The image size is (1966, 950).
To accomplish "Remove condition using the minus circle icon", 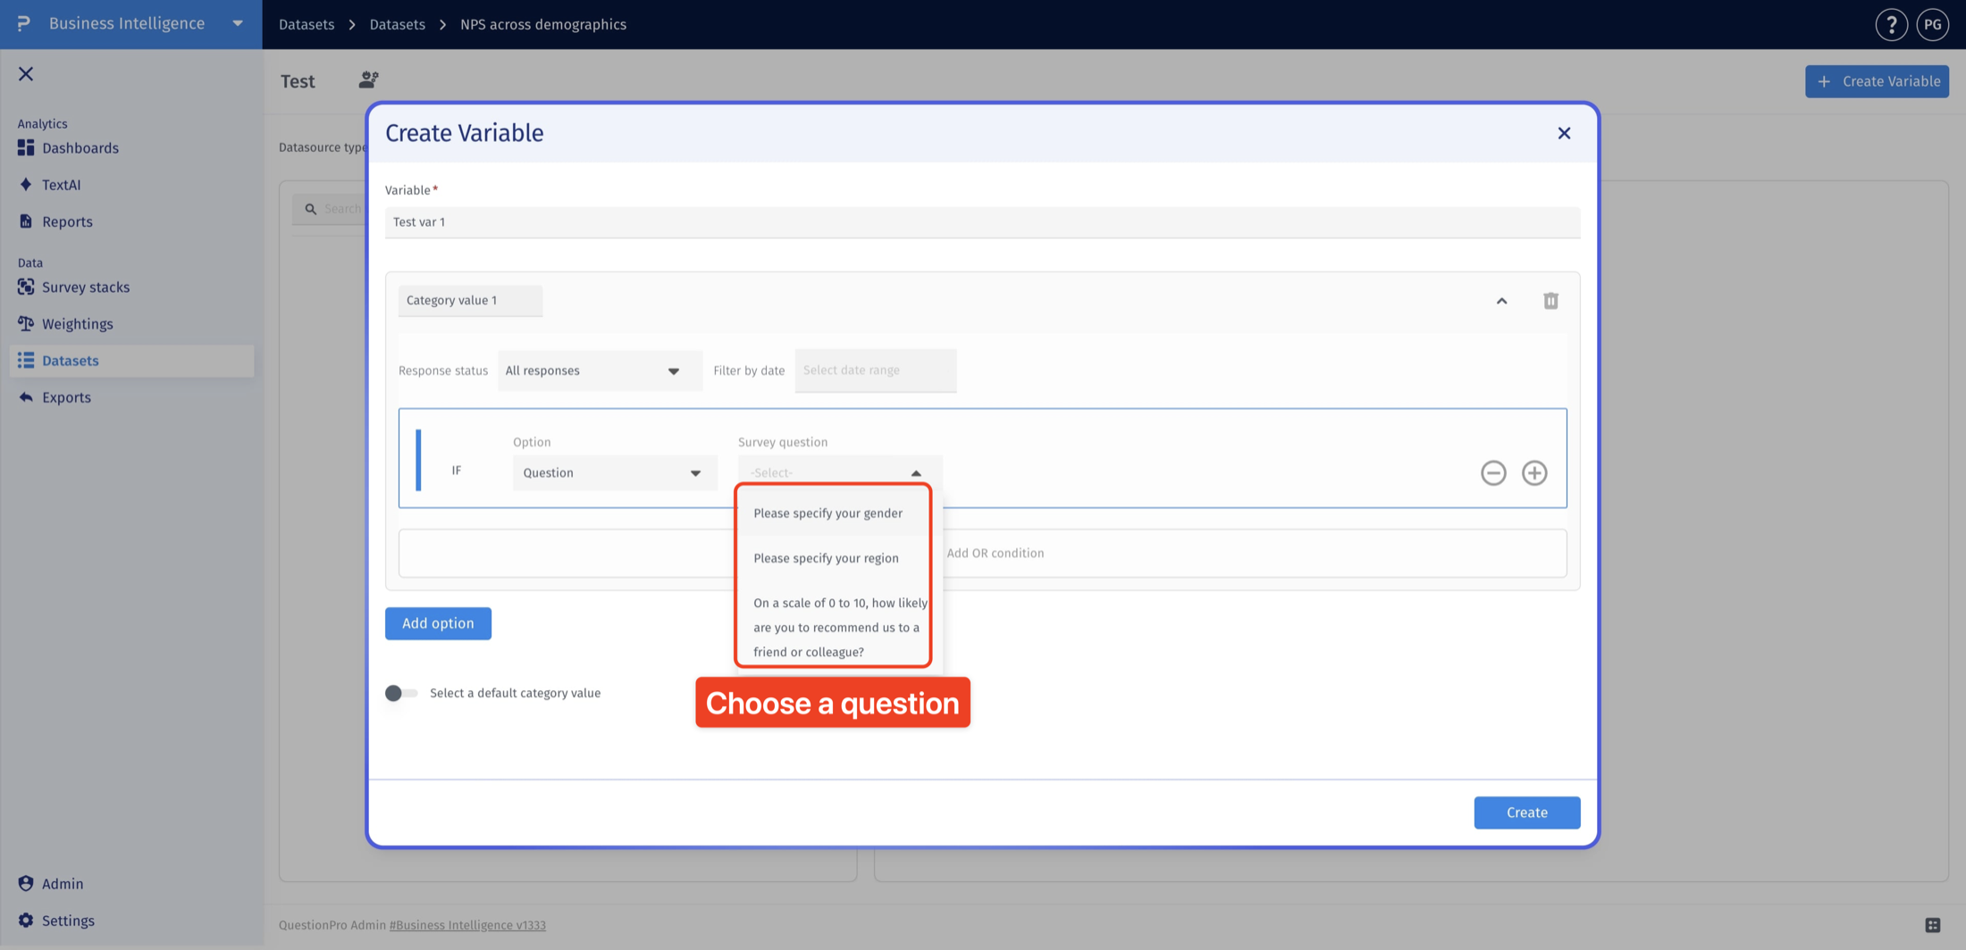I will [1493, 472].
